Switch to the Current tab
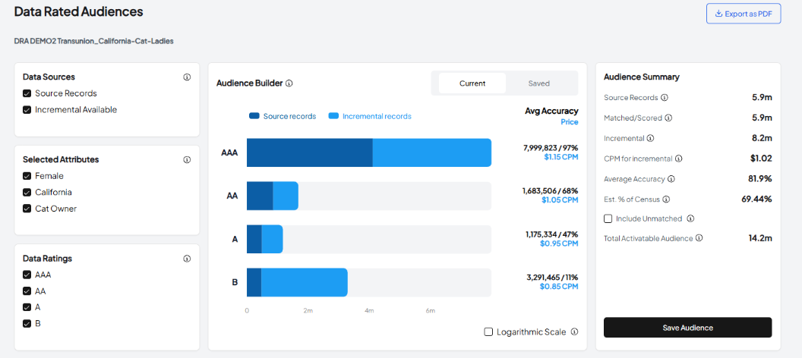This screenshot has height=358, width=802. pyautogui.click(x=472, y=83)
